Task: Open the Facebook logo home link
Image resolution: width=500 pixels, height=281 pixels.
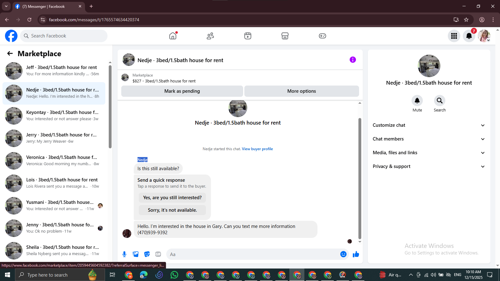Action: point(11,36)
